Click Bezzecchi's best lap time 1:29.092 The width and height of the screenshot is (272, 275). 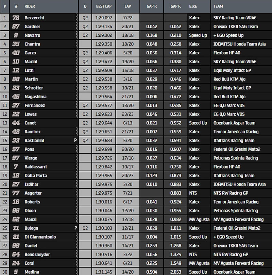pyautogui.click(x=104, y=18)
